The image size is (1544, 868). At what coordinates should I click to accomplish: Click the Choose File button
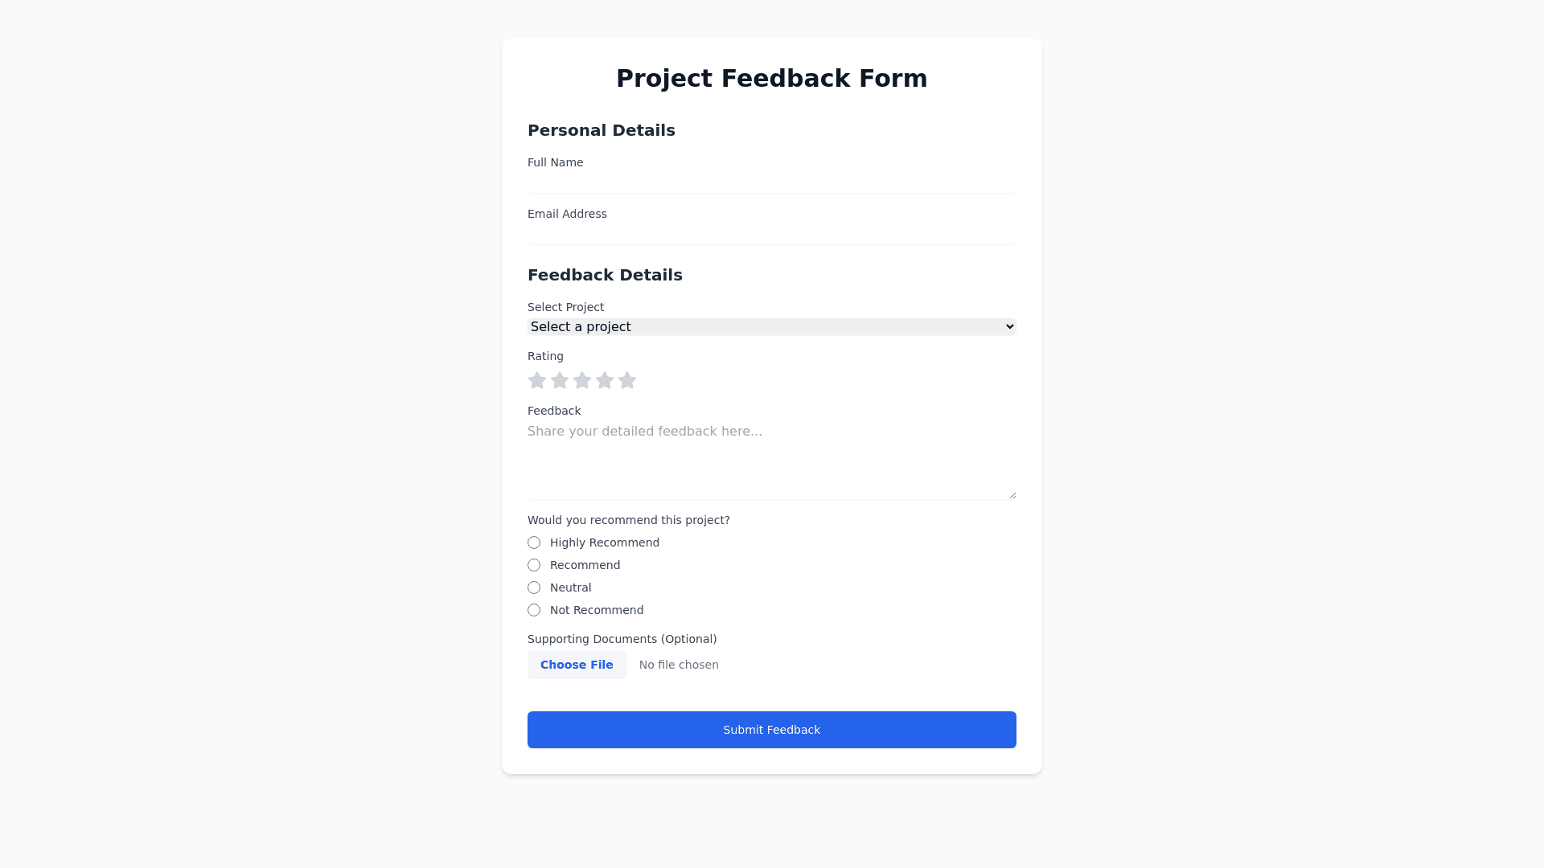point(577,665)
